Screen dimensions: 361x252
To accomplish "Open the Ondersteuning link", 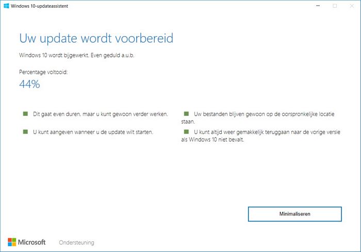I will coord(76,242).
